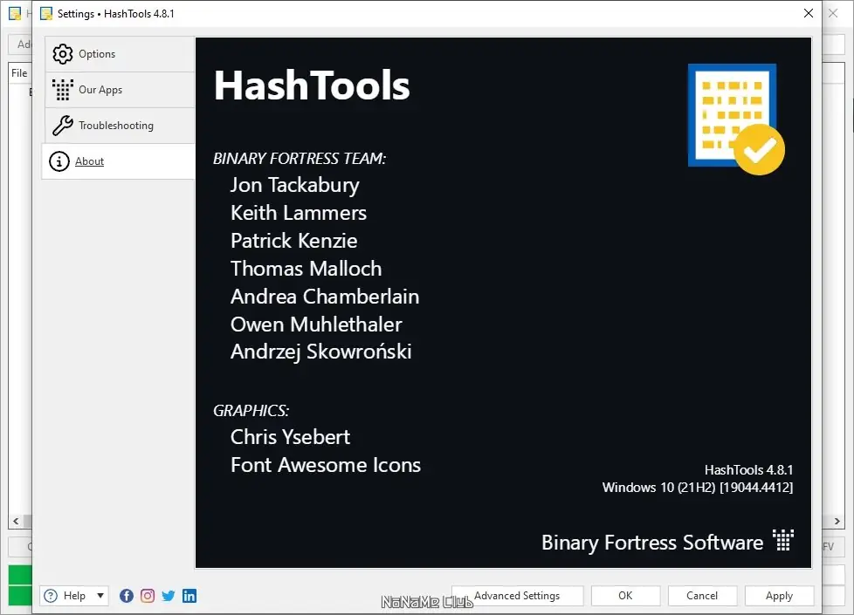Open the Facebook page icon
This screenshot has width=854, height=615.
coord(127,596)
